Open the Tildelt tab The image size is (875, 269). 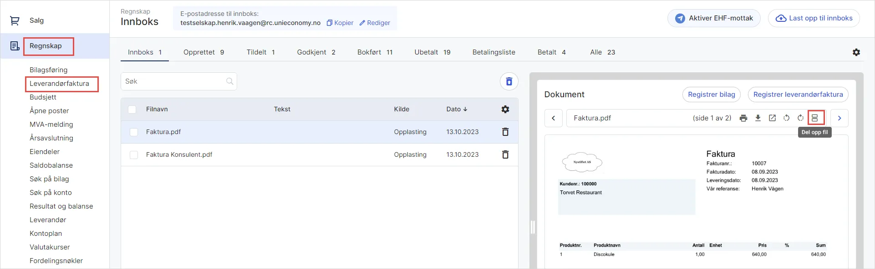pos(261,52)
